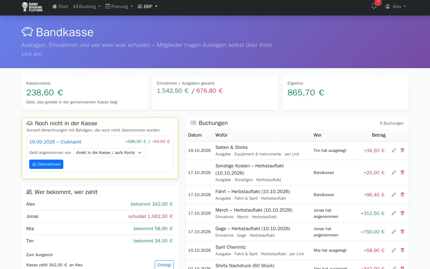Open the notifications bell

(x=374, y=6)
